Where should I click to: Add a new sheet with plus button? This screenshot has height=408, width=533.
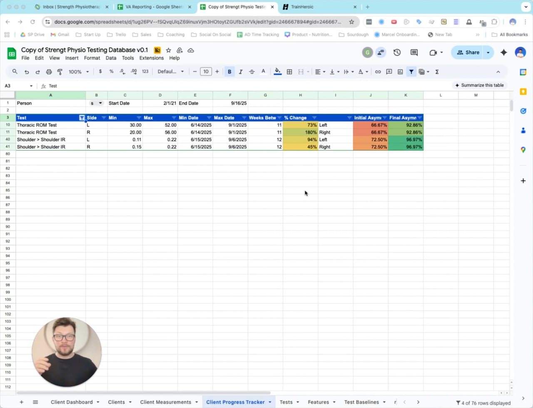(x=22, y=402)
